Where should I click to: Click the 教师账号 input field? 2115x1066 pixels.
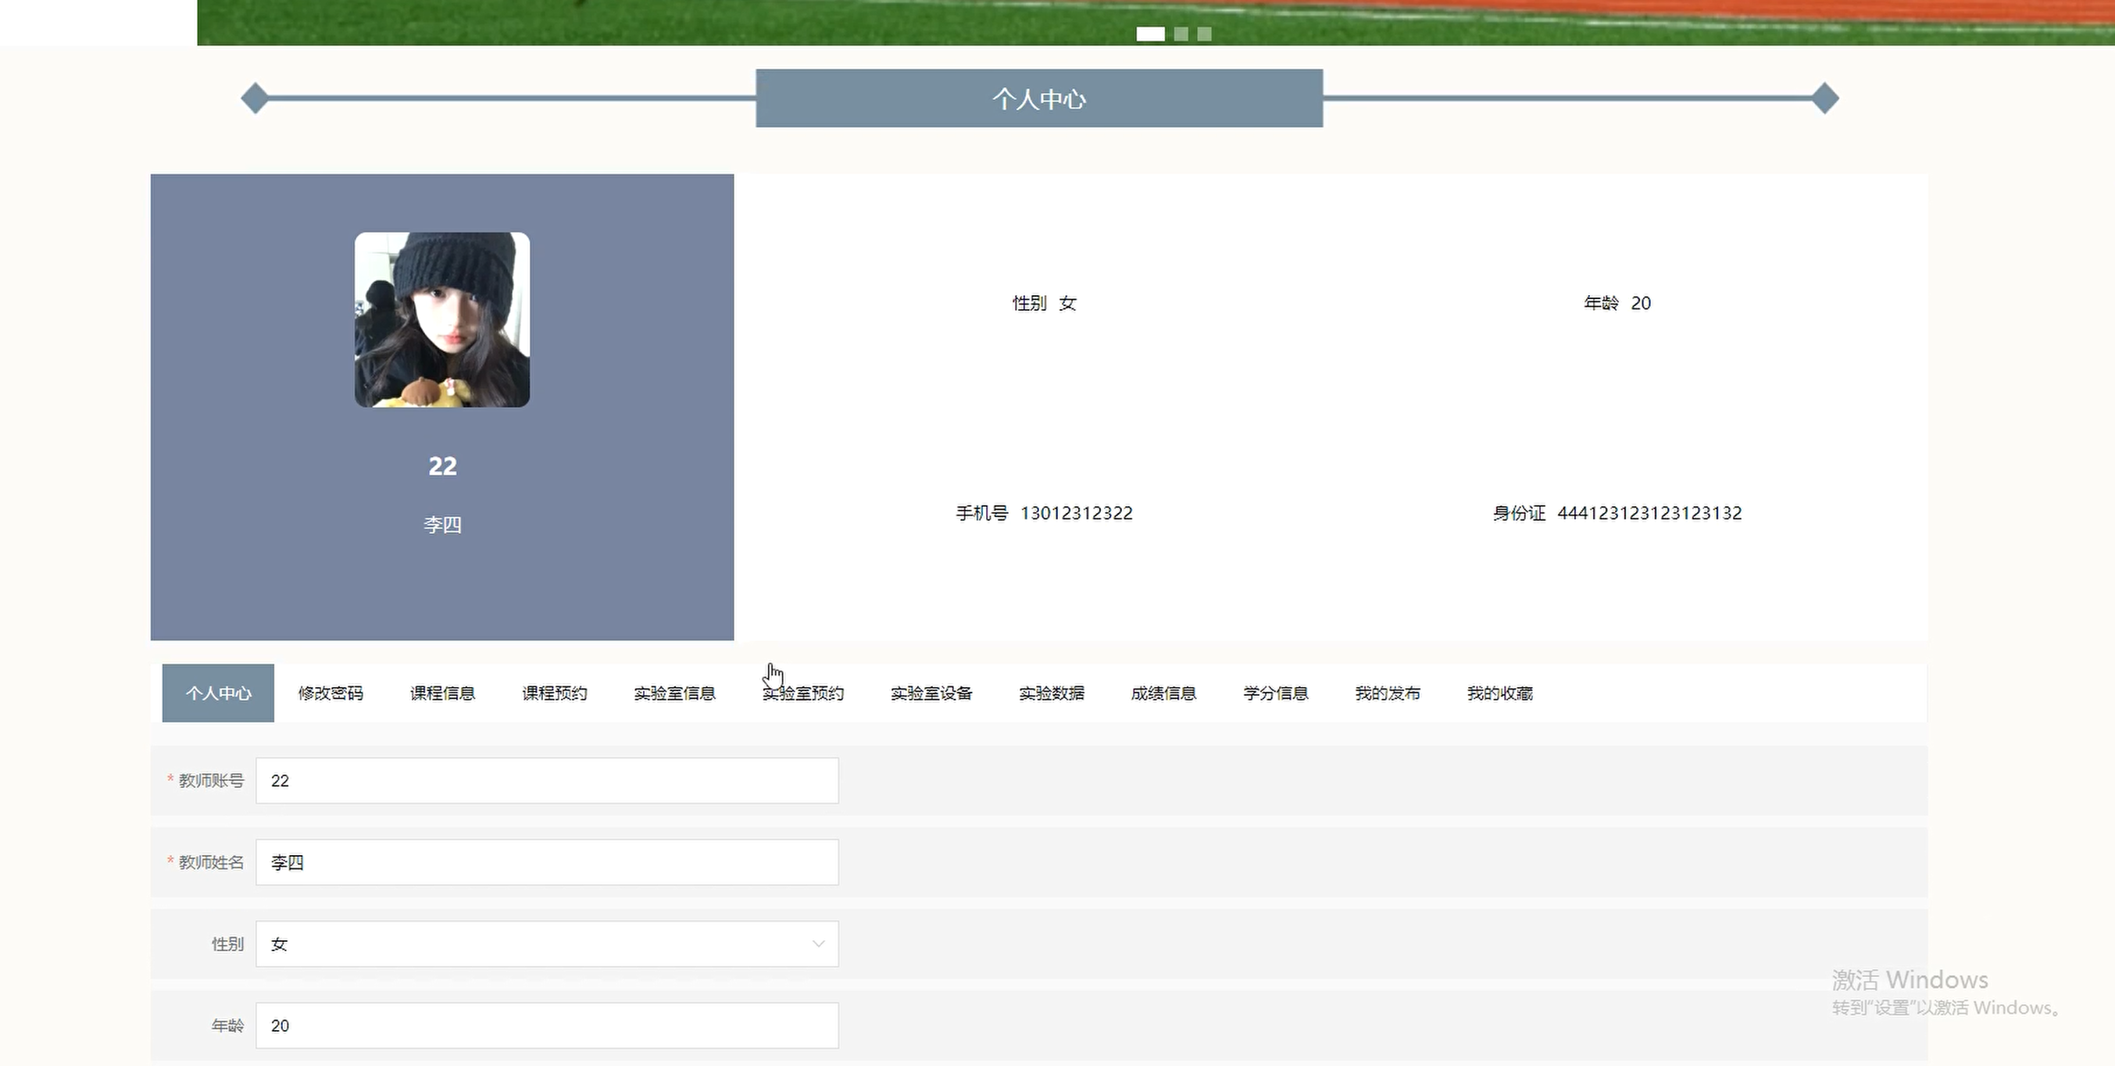point(547,780)
